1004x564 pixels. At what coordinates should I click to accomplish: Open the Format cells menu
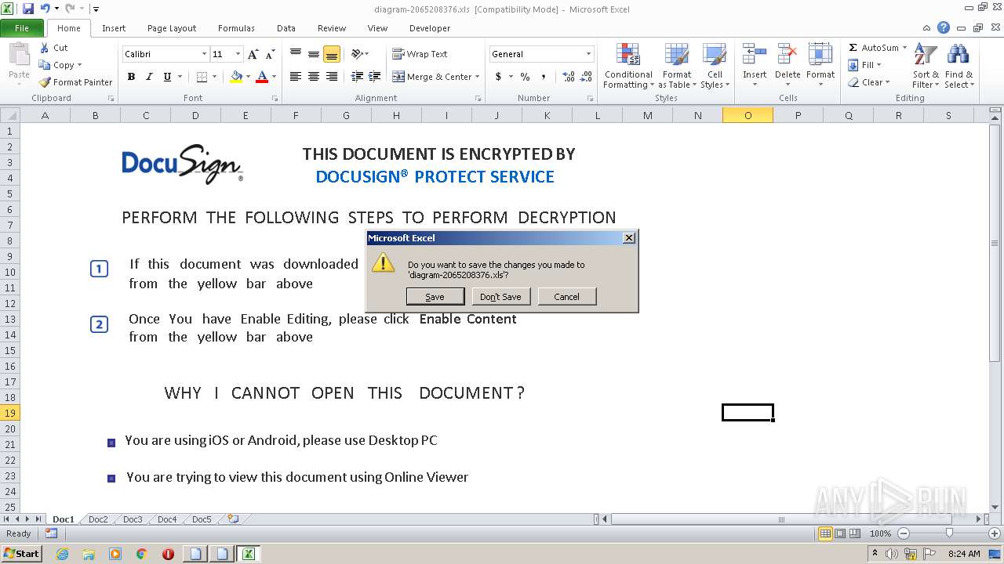pyautogui.click(x=820, y=66)
